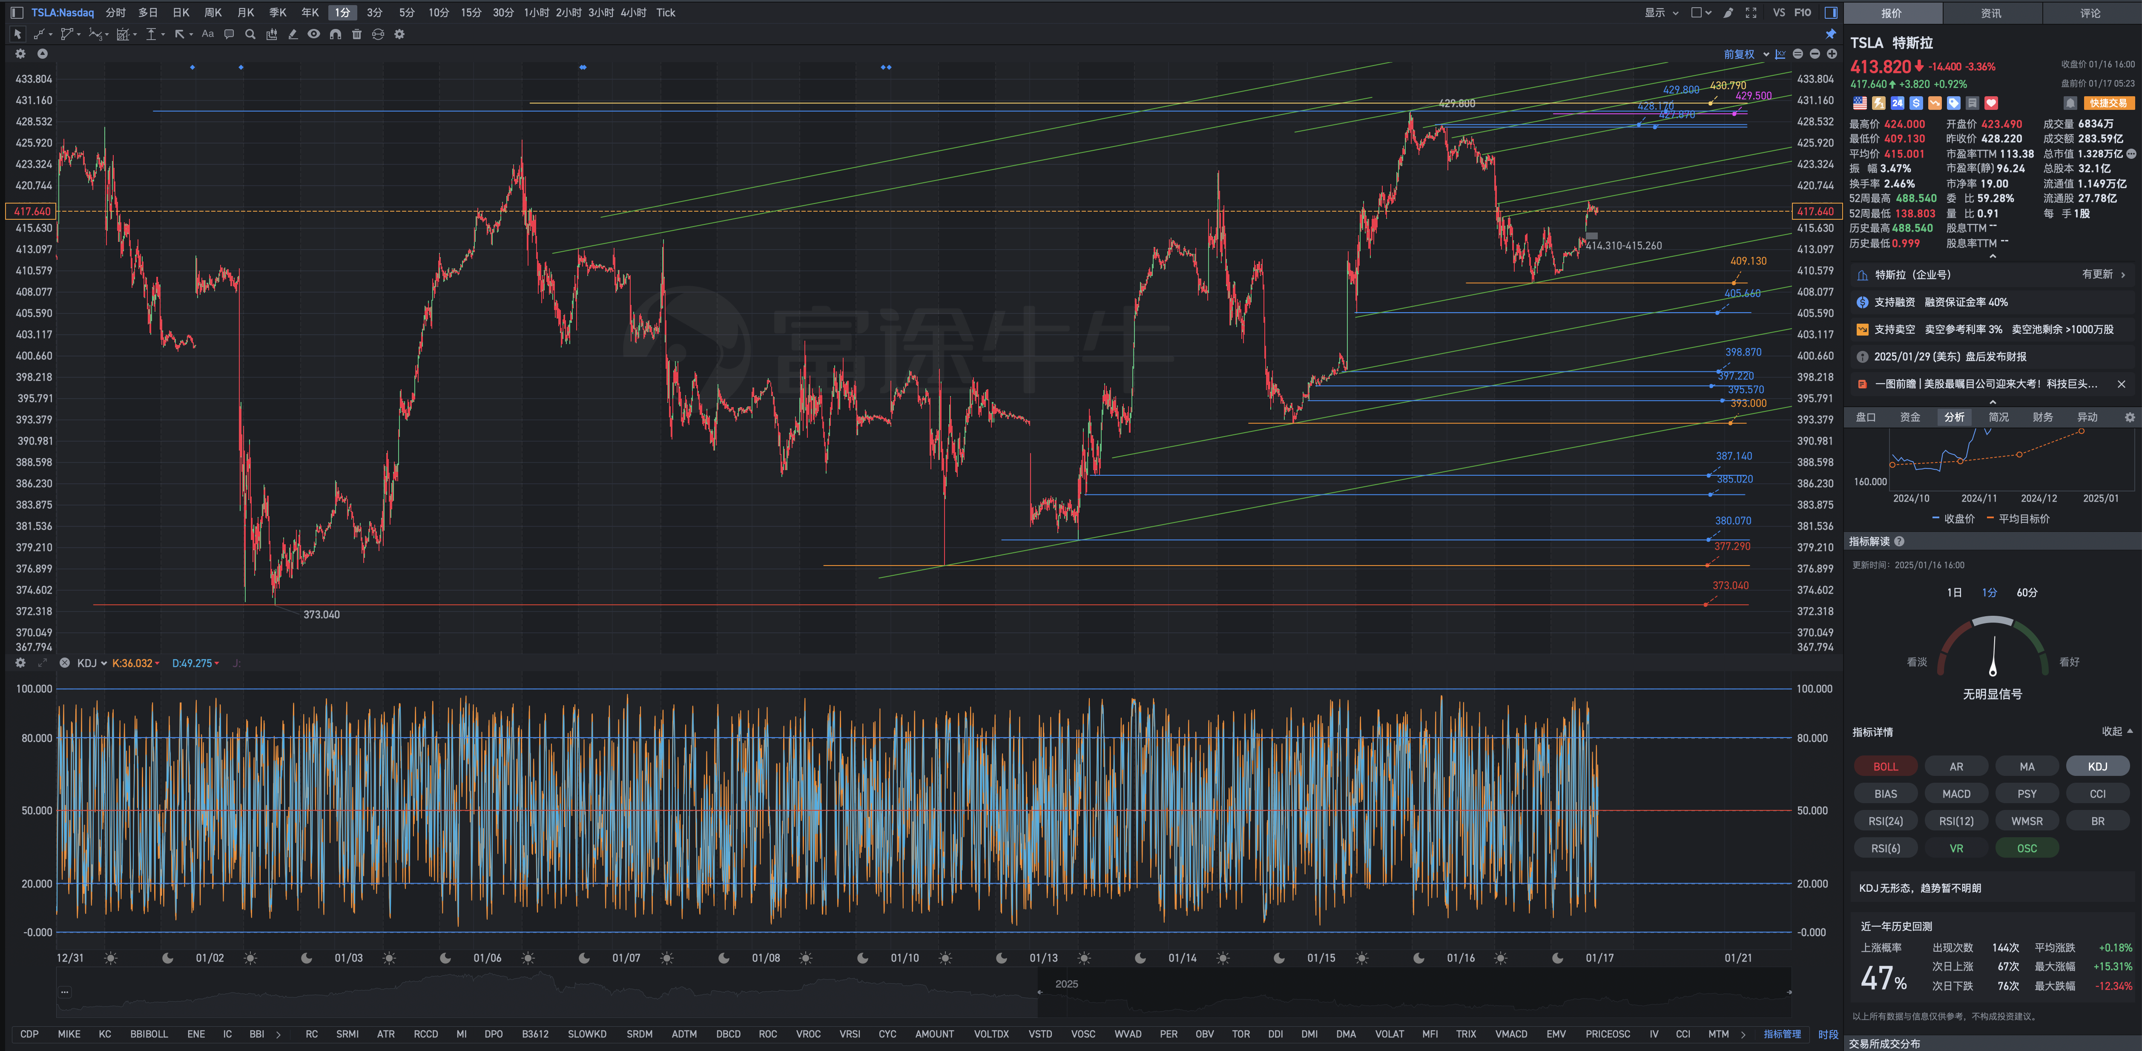Image resolution: width=2142 pixels, height=1051 pixels.
Task: Select the 日K daily candlestick period
Action: click(181, 12)
